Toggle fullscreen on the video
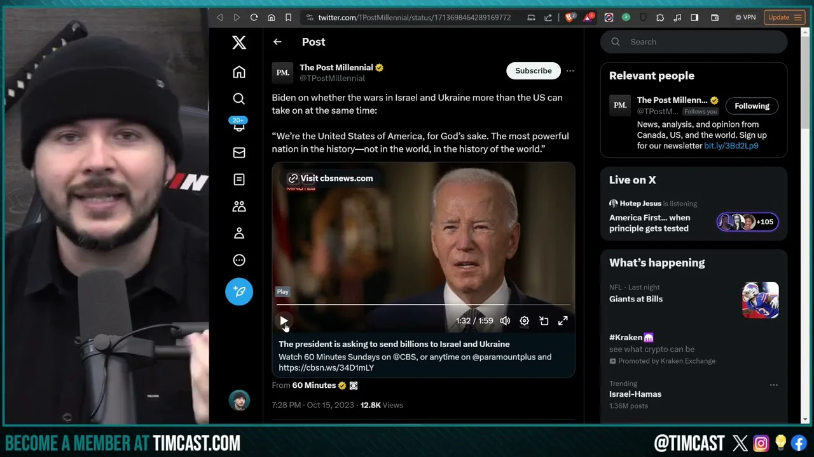The height and width of the screenshot is (457, 814). [x=563, y=321]
